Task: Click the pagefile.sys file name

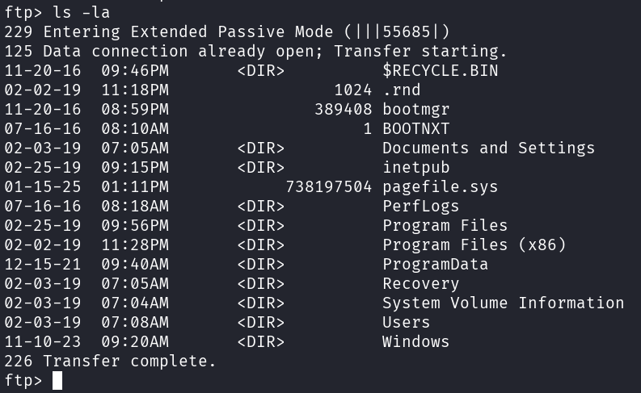Action: tap(440, 186)
